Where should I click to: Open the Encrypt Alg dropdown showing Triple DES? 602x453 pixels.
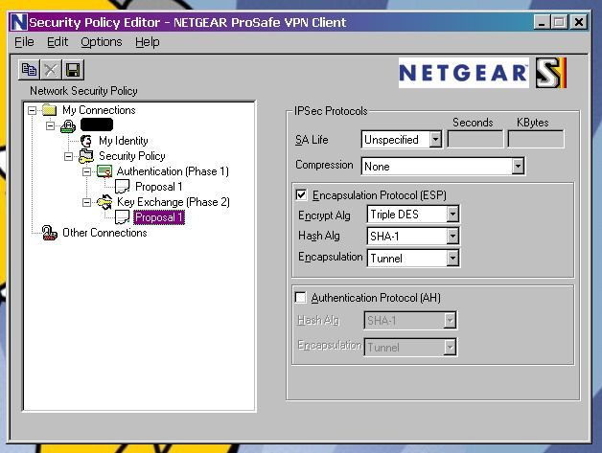452,214
